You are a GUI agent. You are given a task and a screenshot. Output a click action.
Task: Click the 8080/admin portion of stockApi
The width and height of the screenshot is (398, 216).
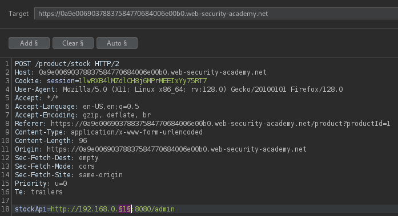[155, 209]
